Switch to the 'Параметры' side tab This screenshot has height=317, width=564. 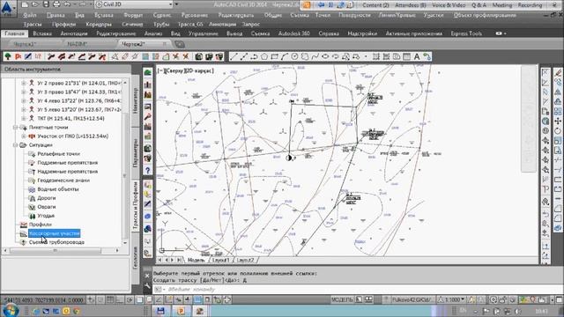click(136, 153)
